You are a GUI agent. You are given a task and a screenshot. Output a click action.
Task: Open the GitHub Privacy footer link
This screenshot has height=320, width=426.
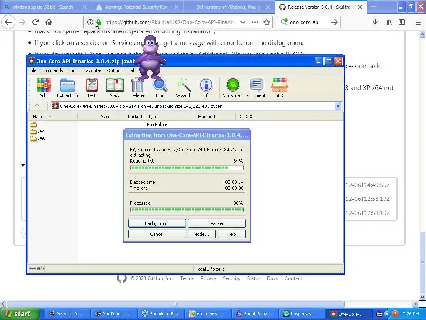[x=208, y=278]
